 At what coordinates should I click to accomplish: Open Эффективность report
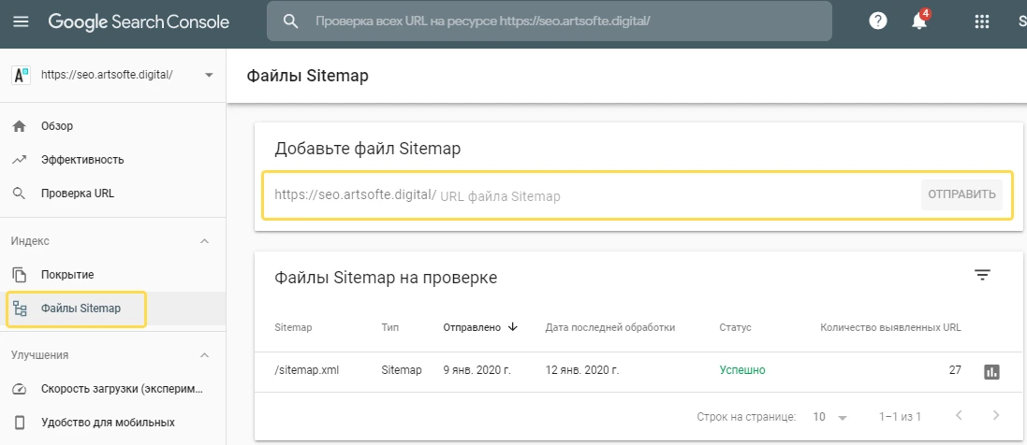[x=82, y=160]
